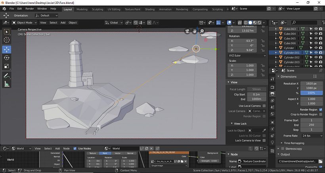Activate the Rotate tool

[6, 58]
